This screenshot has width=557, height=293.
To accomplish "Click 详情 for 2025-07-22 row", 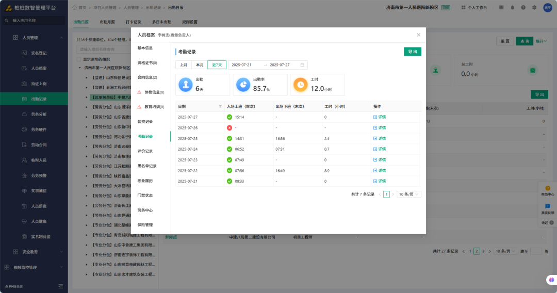I will click(380, 171).
